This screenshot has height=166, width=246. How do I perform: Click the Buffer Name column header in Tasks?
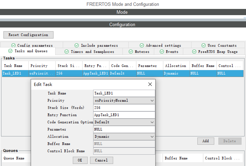pos(203,66)
